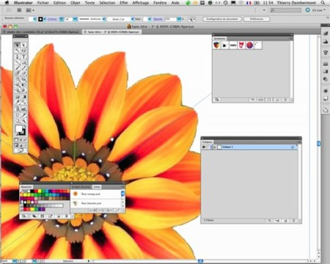Select the Pen tool
This screenshot has height=264, width=330.
(17, 56)
